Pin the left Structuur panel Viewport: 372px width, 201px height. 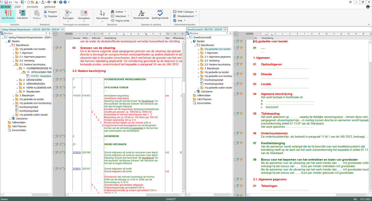(x=46, y=33)
